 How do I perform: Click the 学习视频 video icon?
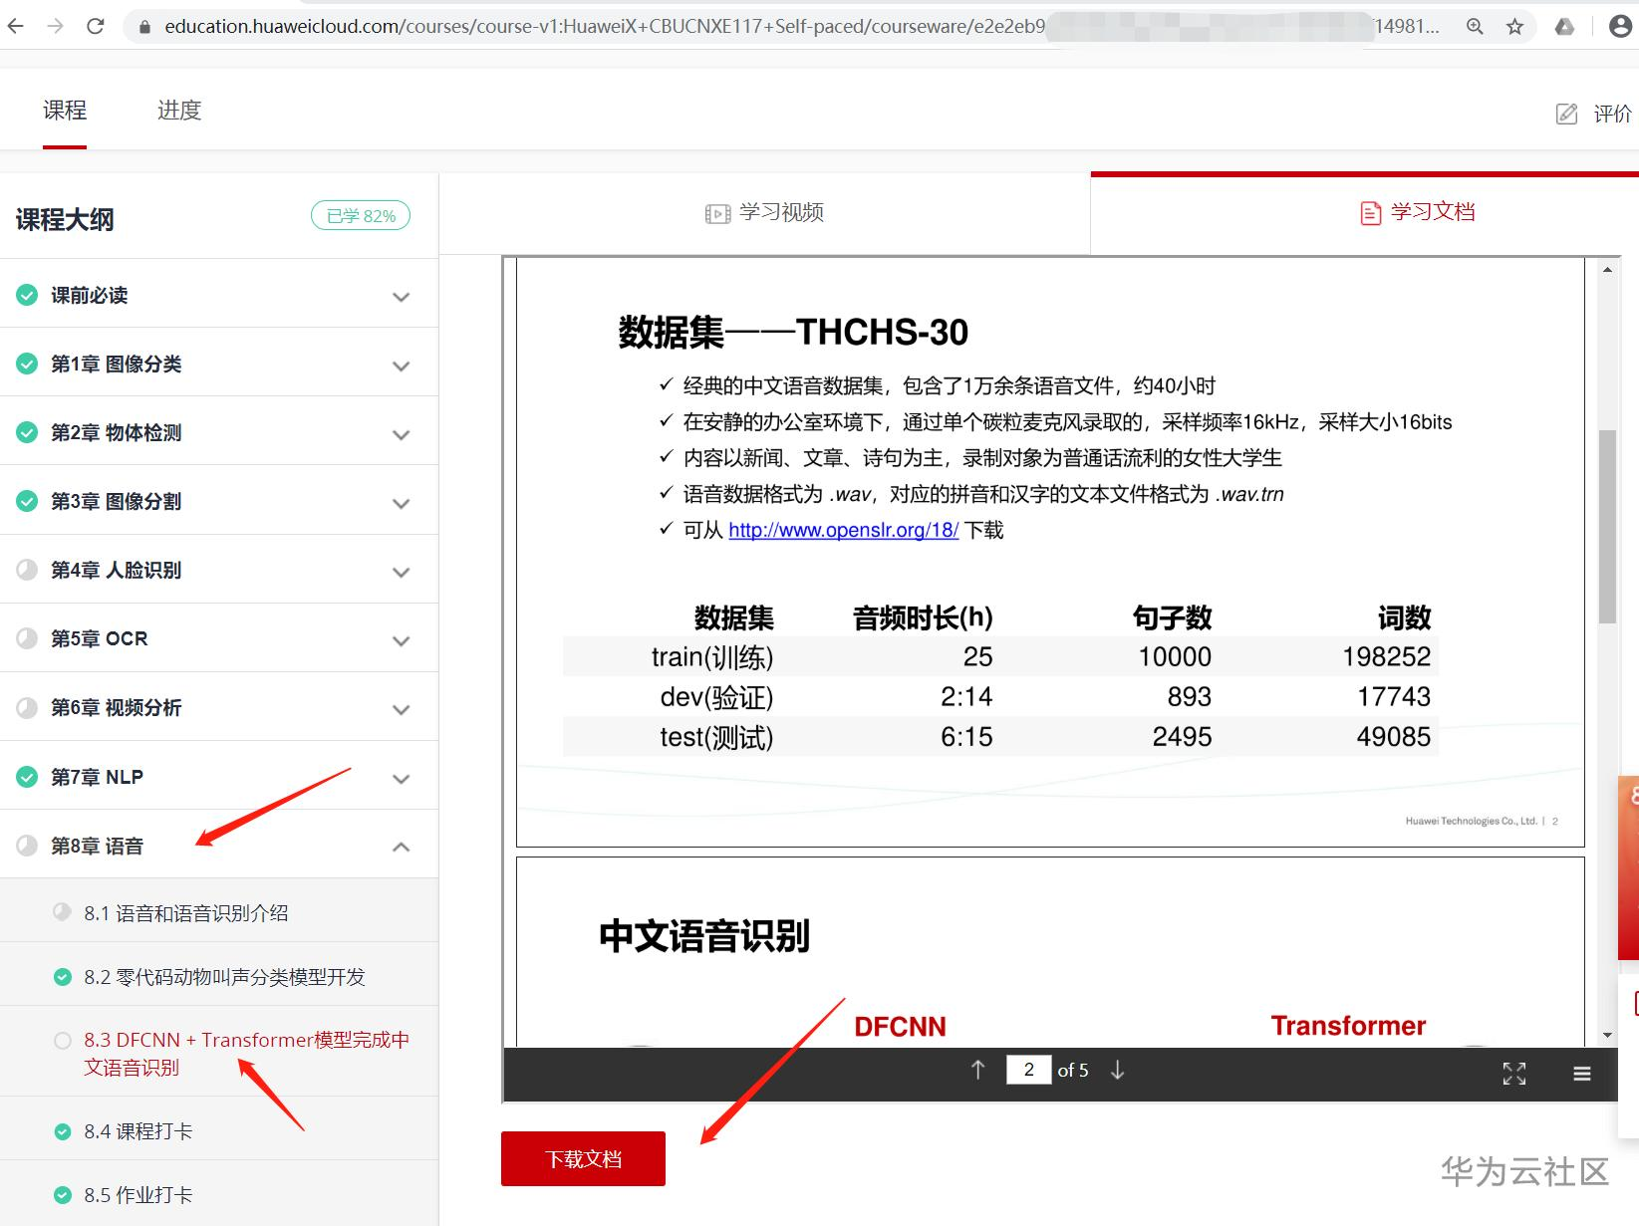point(717,213)
